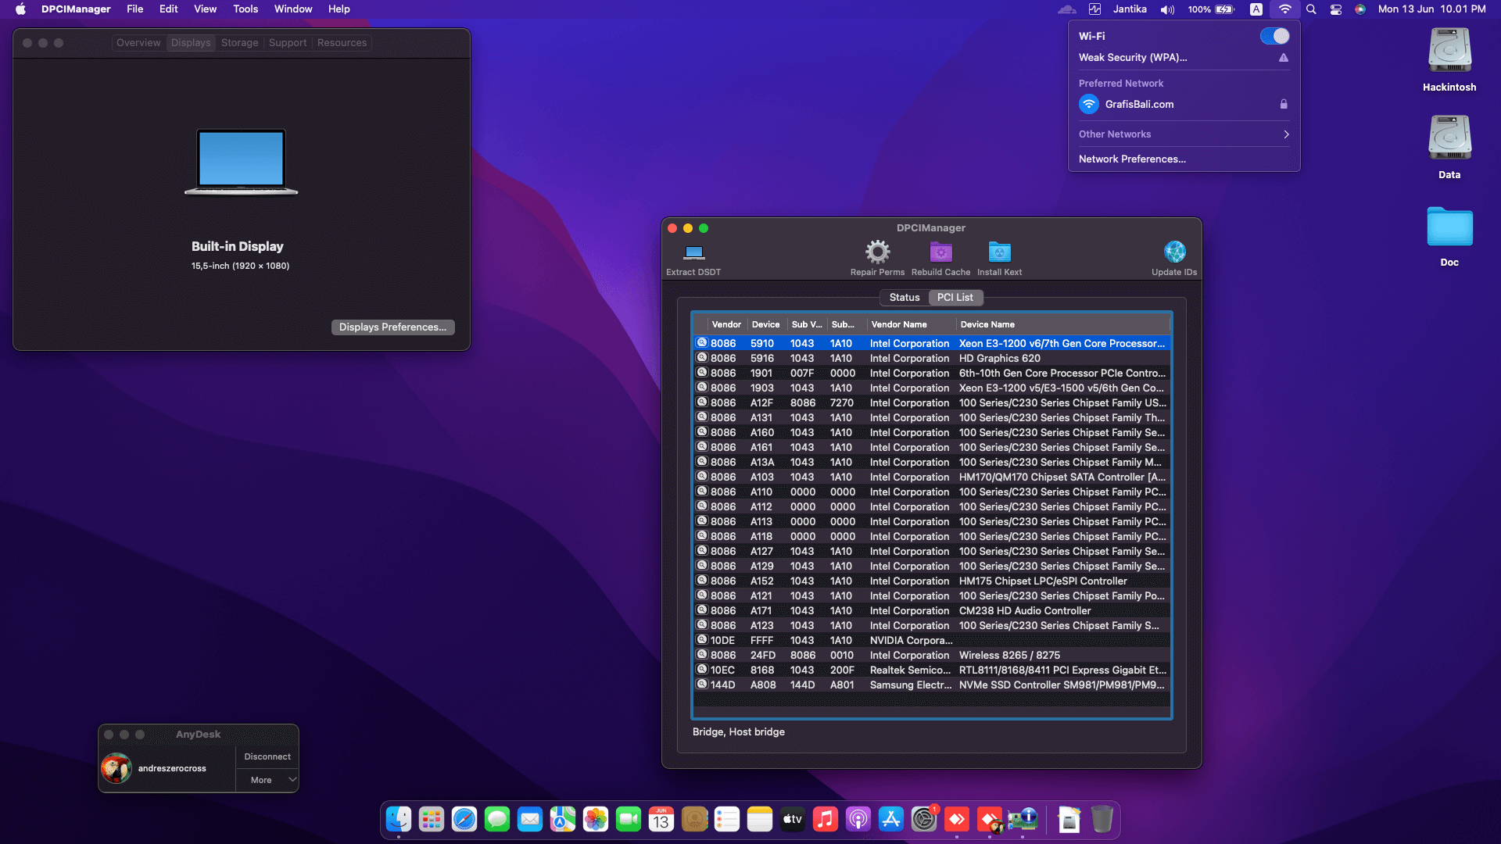Open Finder from the dock
The height and width of the screenshot is (844, 1501).
click(399, 819)
